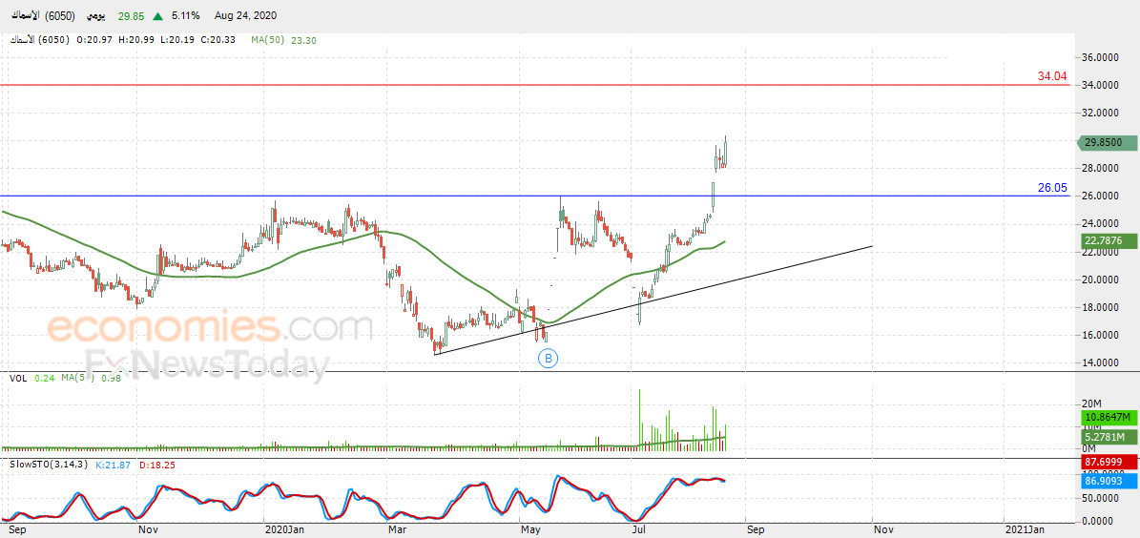Screen dimensions: 1140x538
Task: Click the green 10.8647M volume tag
Action: 1109,417
